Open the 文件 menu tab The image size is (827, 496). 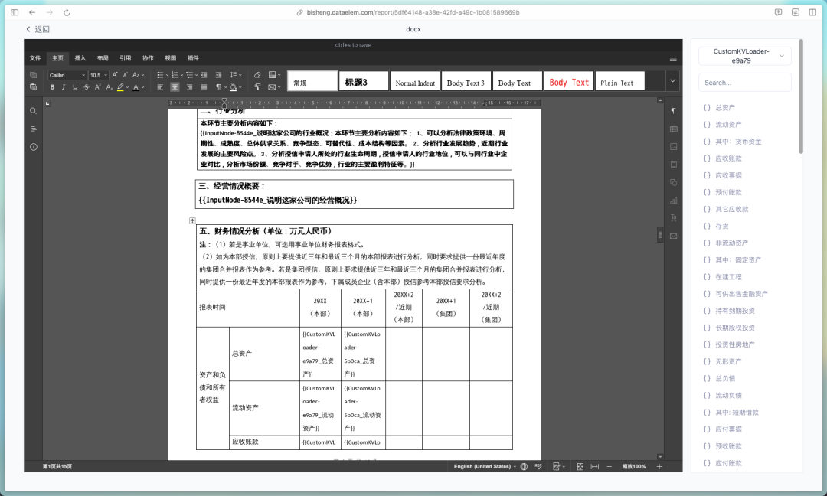35,58
